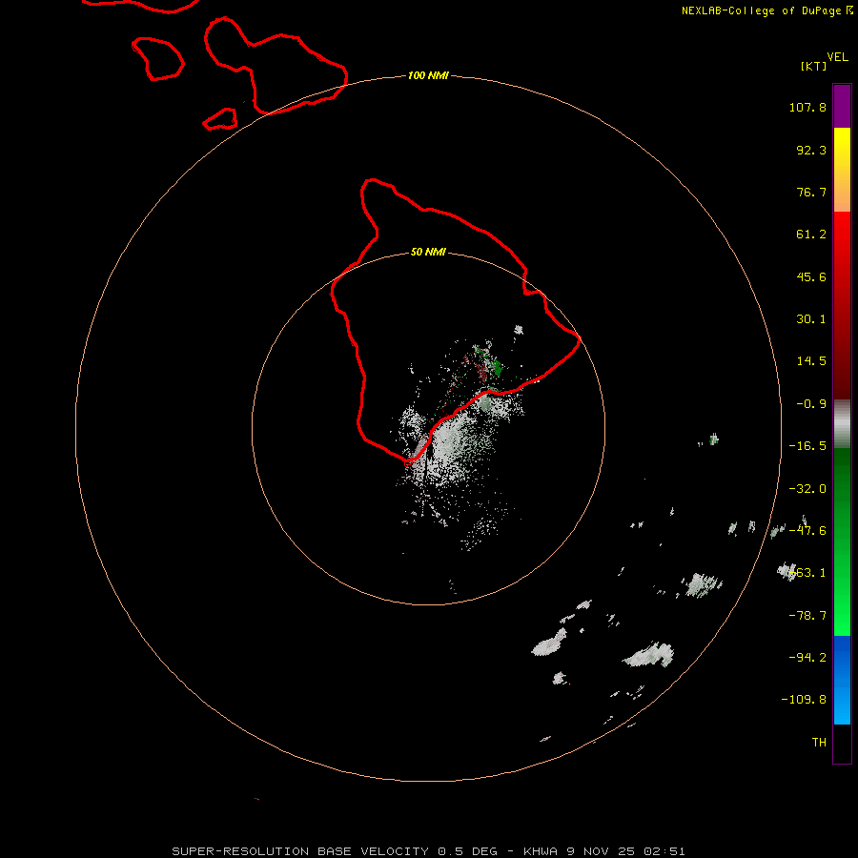Select the -32.0 legend value
Image resolution: width=858 pixels, height=858 pixels.
point(807,489)
